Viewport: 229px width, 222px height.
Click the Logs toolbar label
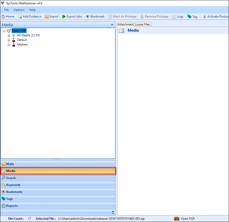(x=180, y=16)
